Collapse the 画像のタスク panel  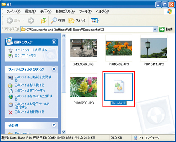pyautogui.click(x=54, y=42)
